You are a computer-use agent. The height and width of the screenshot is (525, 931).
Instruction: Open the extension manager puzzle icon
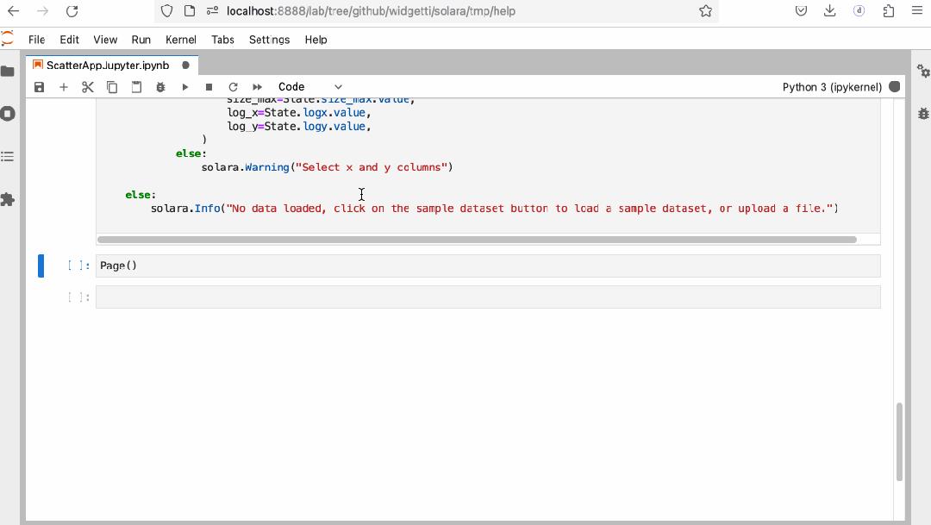(x=9, y=200)
